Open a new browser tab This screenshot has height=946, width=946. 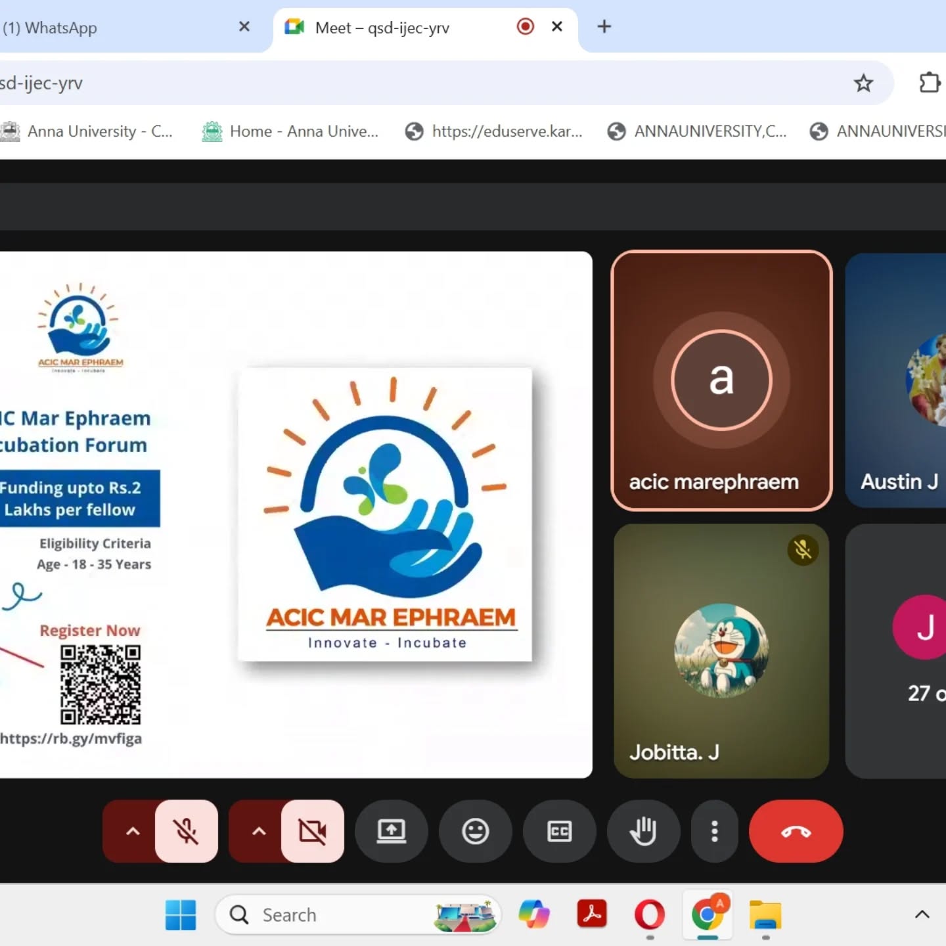click(604, 26)
